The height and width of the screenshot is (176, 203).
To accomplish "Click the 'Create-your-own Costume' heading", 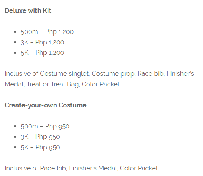I will point(46,105).
